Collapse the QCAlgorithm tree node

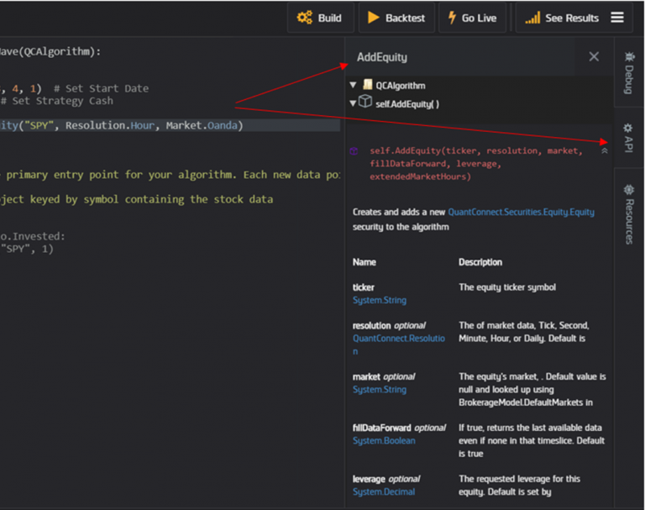(x=354, y=86)
